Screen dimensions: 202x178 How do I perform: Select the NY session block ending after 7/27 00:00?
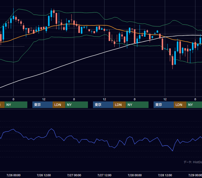pos(77,105)
